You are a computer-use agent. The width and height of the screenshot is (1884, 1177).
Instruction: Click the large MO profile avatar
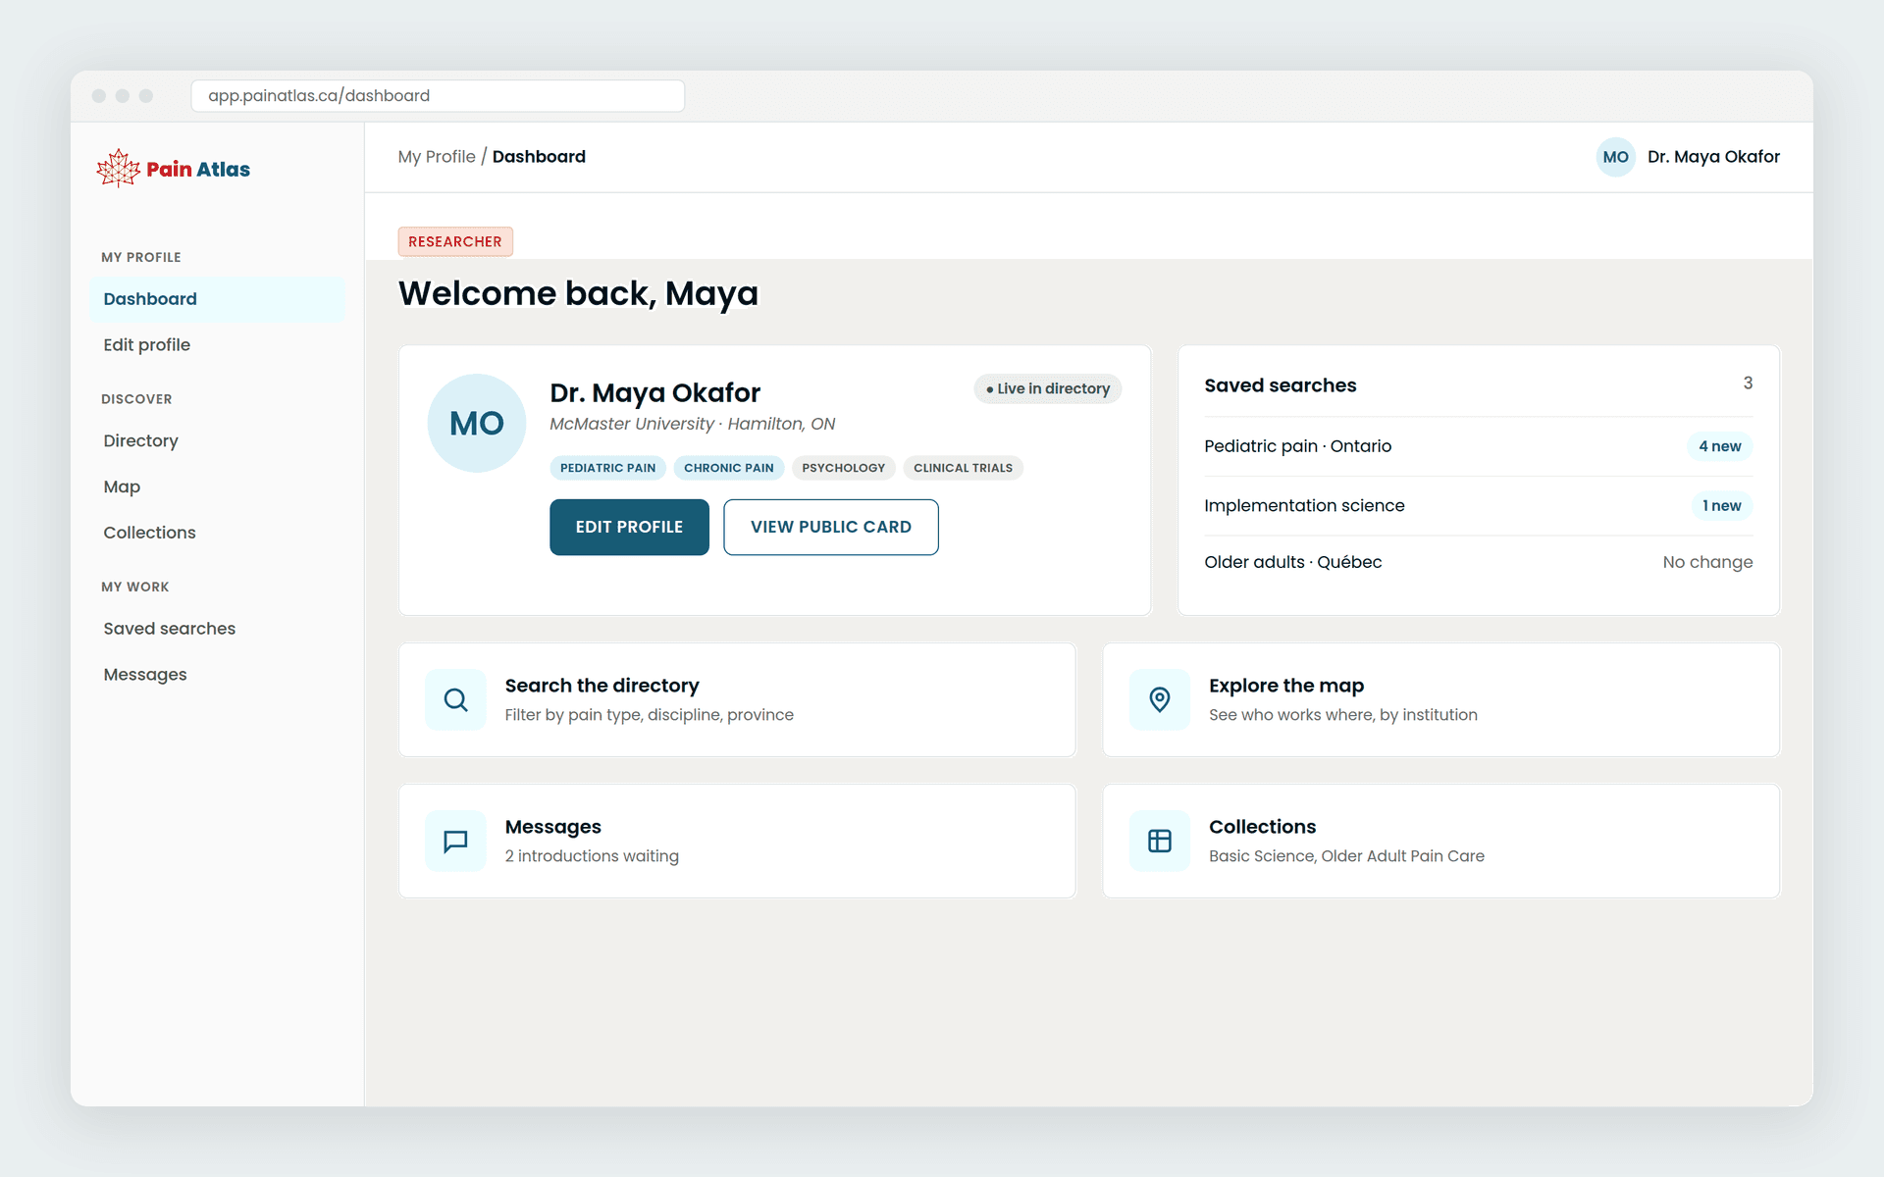[477, 423]
